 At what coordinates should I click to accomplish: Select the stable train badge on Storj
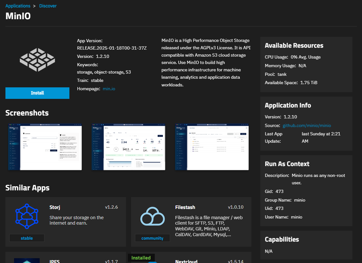click(x=27, y=238)
